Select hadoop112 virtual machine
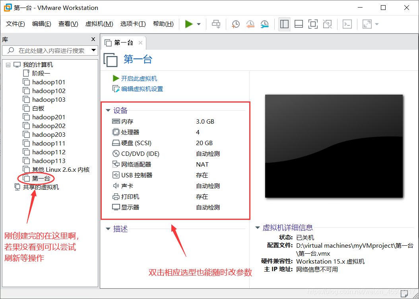 click(44, 152)
